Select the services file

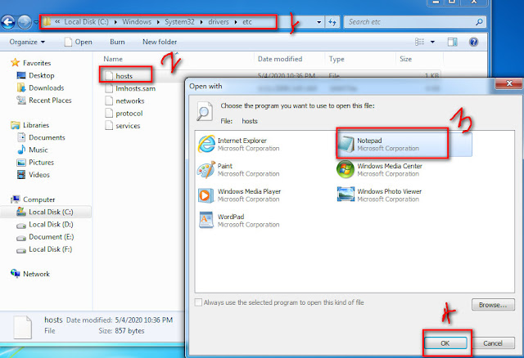click(123, 126)
